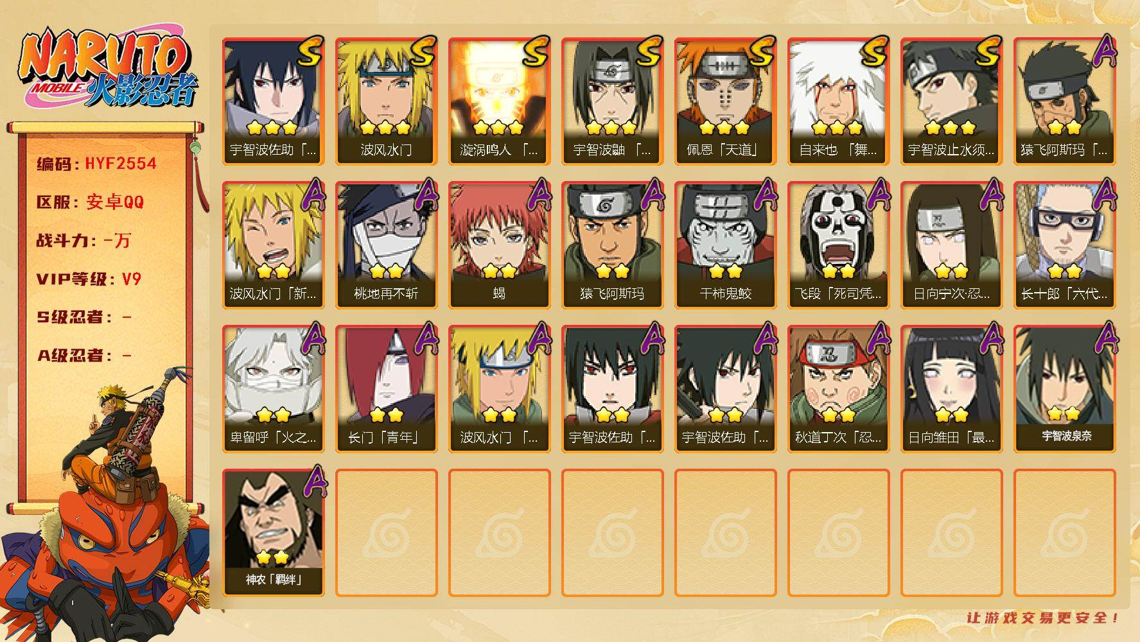Screen dimensions: 1140x642
Task: Choose the 宇智波泉奈 ninja card
Action: [1065, 389]
